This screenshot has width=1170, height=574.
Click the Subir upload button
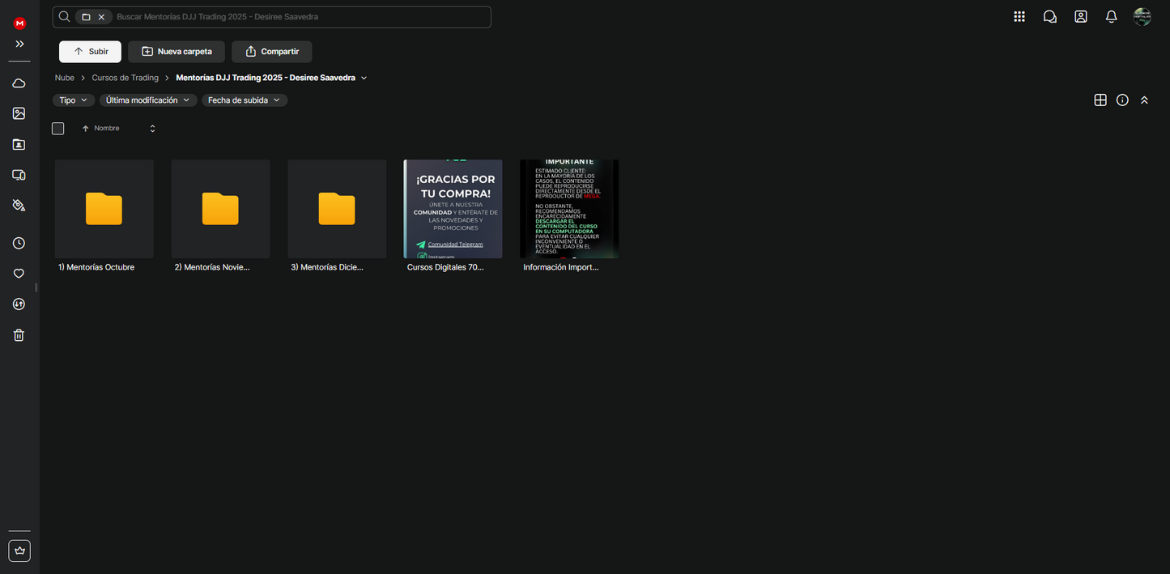point(90,52)
